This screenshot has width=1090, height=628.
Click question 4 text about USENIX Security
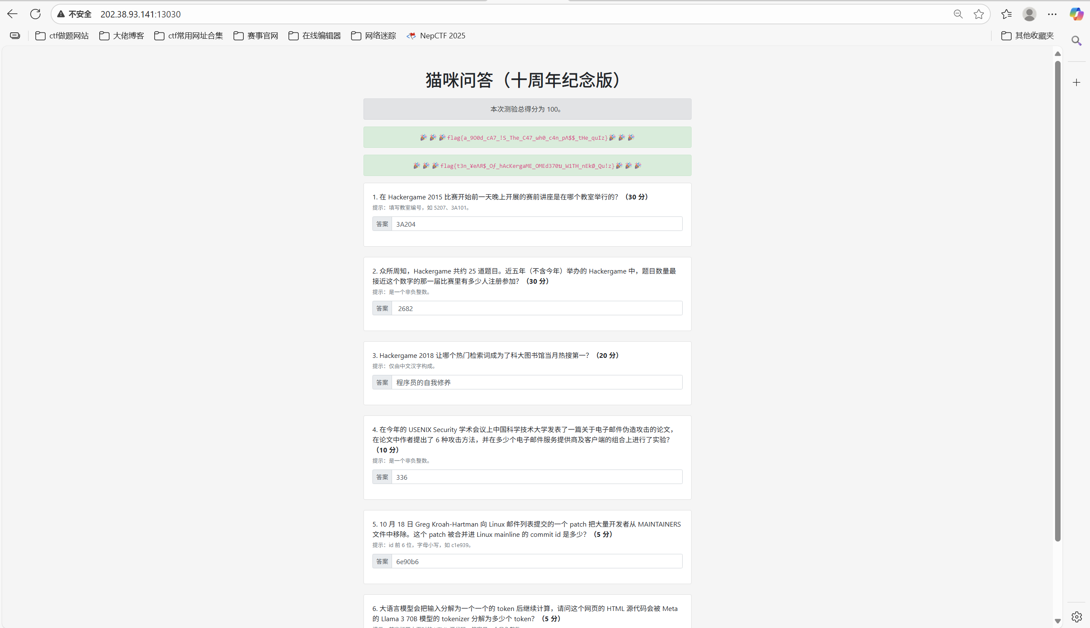(x=524, y=440)
